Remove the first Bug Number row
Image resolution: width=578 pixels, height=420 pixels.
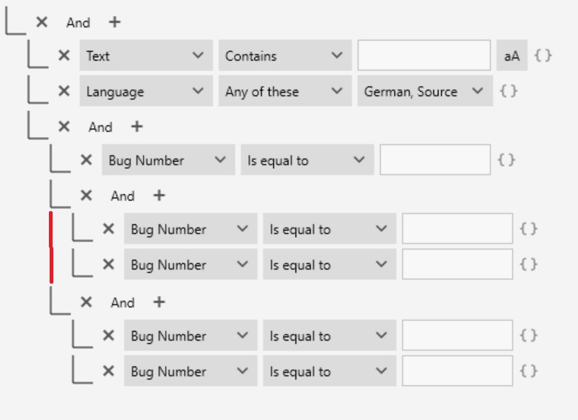click(x=86, y=160)
